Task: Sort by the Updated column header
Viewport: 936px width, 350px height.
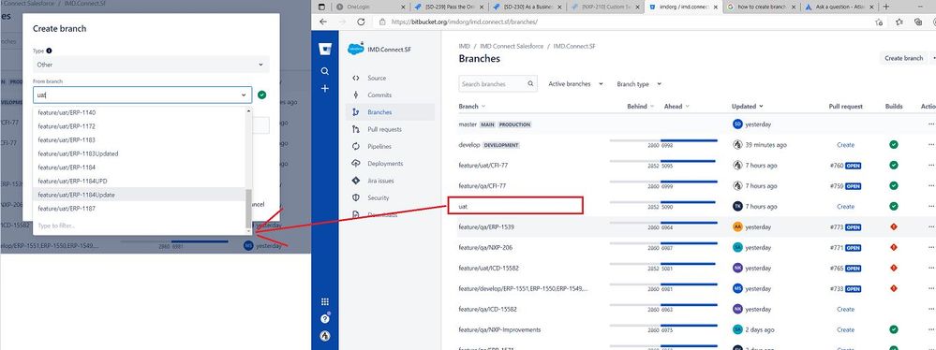Action: 748,106
